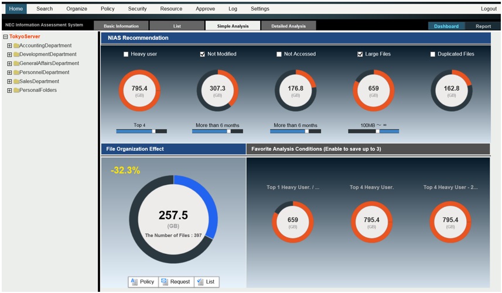Click the Policy button under the chart
This screenshot has width=502, height=293.
tap(143, 282)
